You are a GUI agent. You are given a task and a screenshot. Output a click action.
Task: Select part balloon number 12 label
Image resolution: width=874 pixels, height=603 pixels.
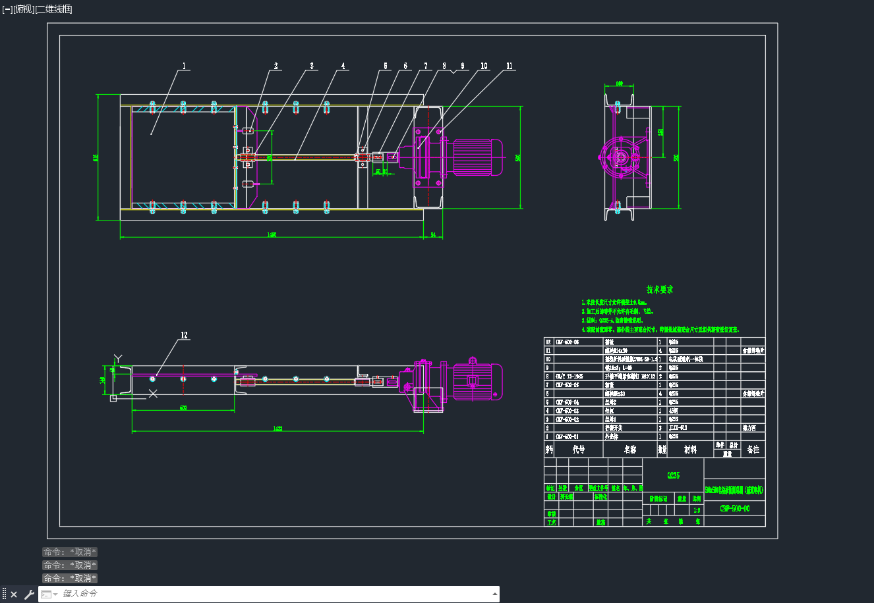pyautogui.click(x=185, y=335)
